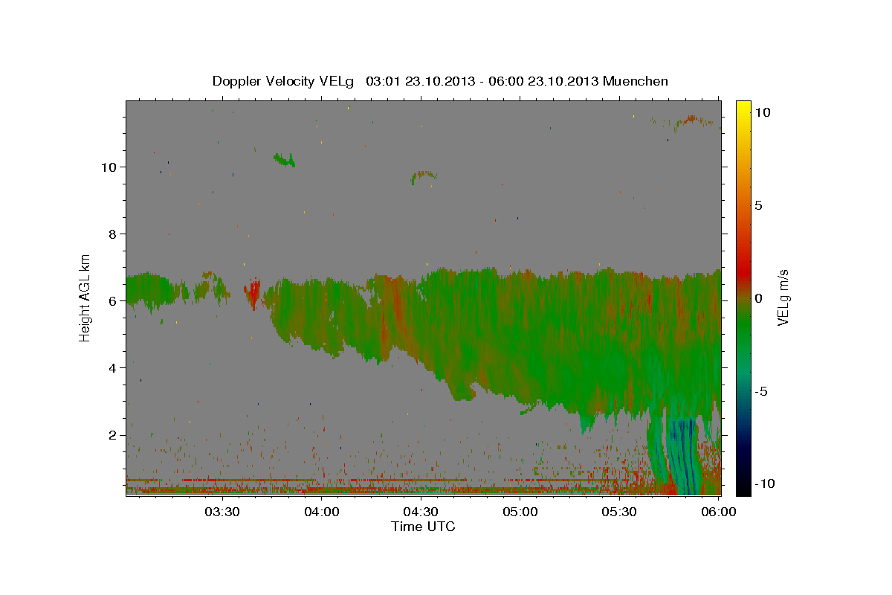Click the '06:00' time tick label

pos(719,512)
